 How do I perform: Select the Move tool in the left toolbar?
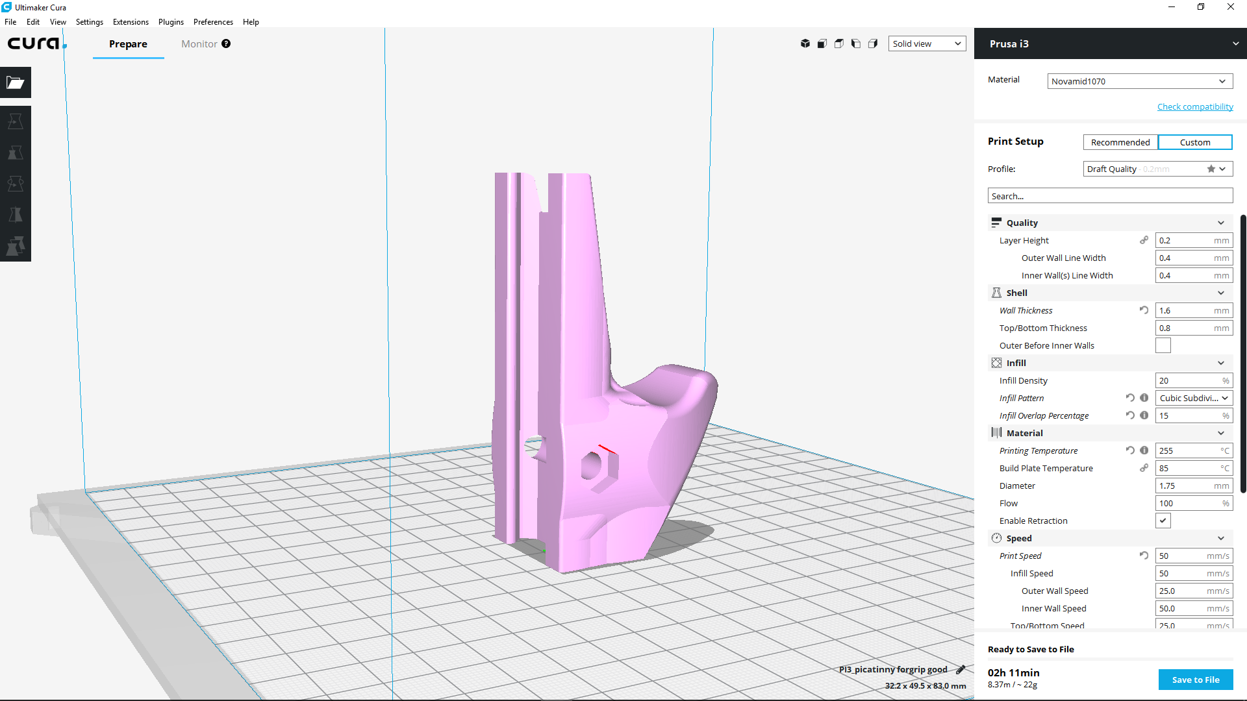(16, 121)
